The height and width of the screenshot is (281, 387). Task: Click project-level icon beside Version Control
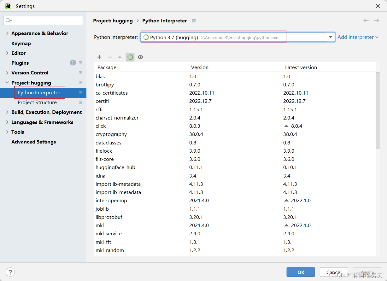(80, 73)
